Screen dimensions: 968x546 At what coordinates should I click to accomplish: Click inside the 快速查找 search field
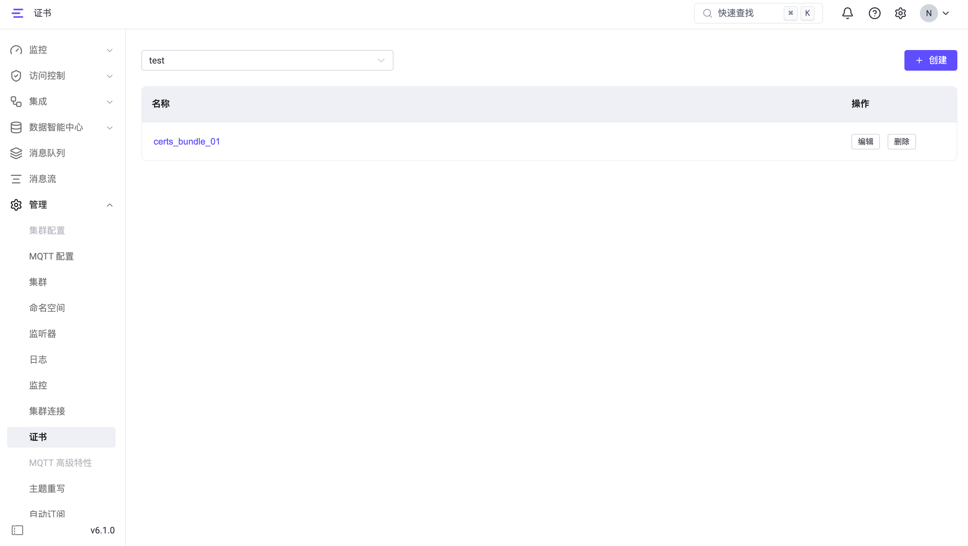coord(748,13)
